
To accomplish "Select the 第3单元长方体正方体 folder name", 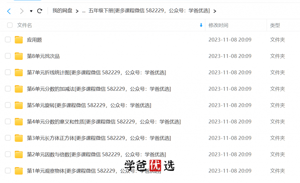I will (x=99, y=138).
